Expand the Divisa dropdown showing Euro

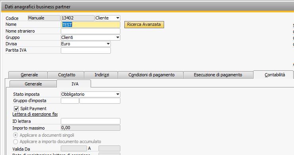[86, 44]
